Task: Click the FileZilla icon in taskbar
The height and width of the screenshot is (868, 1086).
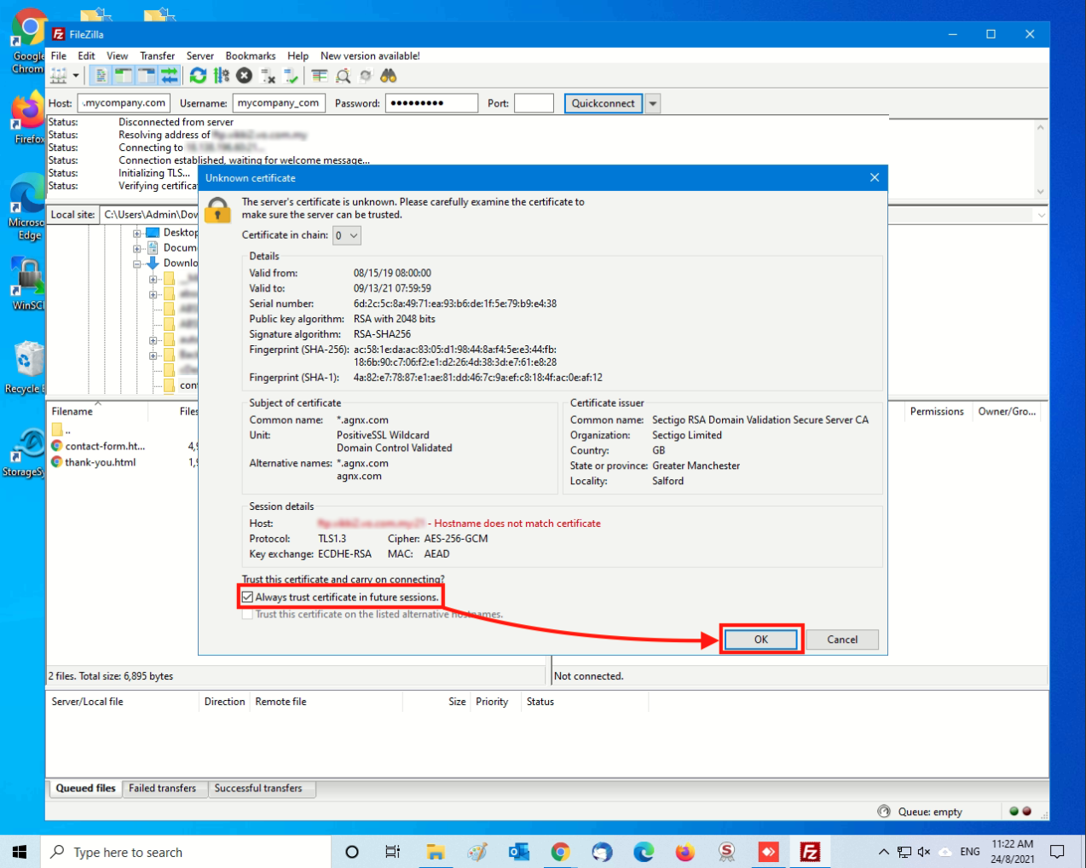Action: pos(809,851)
